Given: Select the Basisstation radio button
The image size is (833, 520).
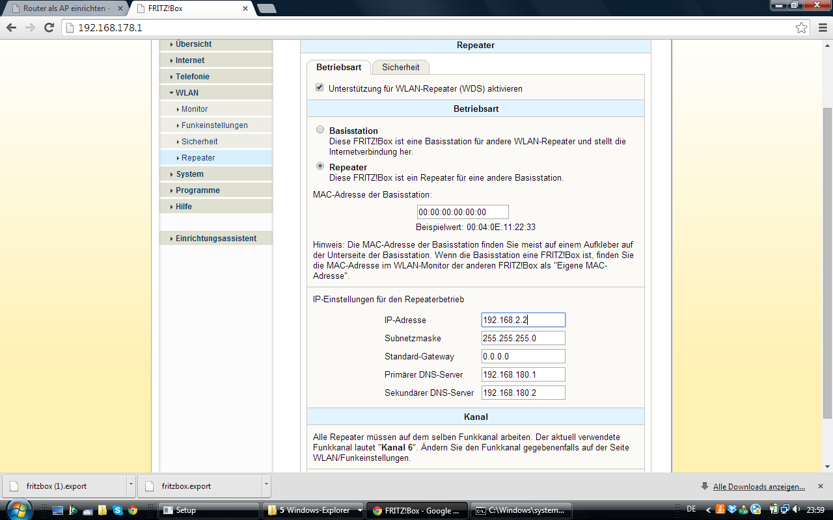Looking at the screenshot, I should click(x=320, y=129).
